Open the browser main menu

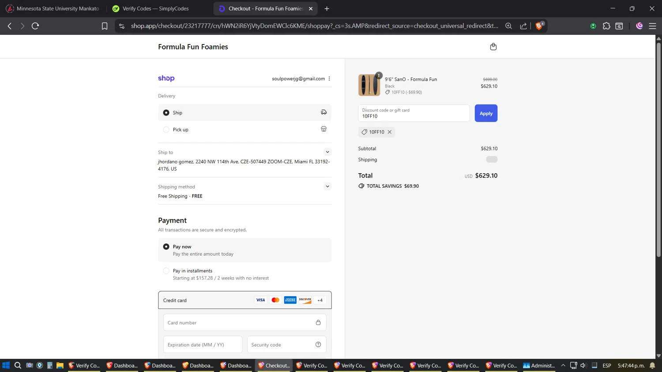click(x=652, y=26)
